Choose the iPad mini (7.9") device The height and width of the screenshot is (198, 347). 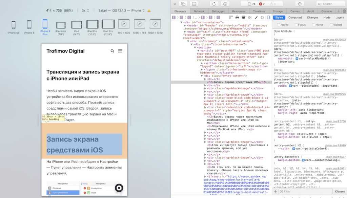click(x=61, y=27)
